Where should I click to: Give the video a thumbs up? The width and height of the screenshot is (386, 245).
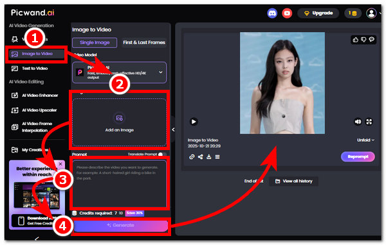point(356,40)
